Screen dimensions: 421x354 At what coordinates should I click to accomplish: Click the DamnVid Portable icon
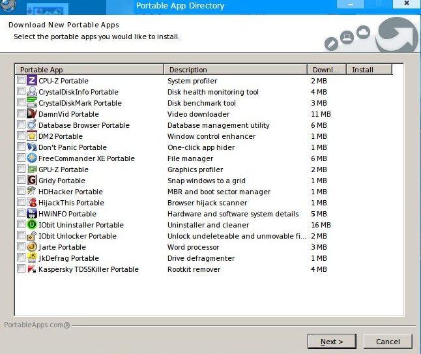32,113
